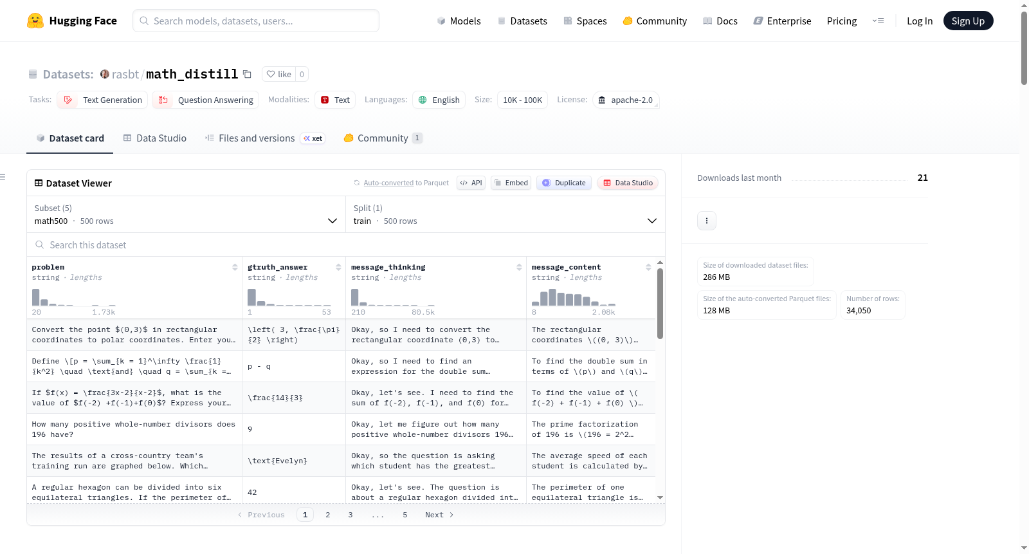Click the problem column length histogram
The width and height of the screenshot is (1029, 554).
[74, 297]
